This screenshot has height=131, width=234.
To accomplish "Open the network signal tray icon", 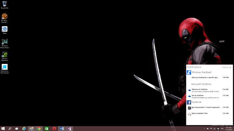I will point(215,128).
